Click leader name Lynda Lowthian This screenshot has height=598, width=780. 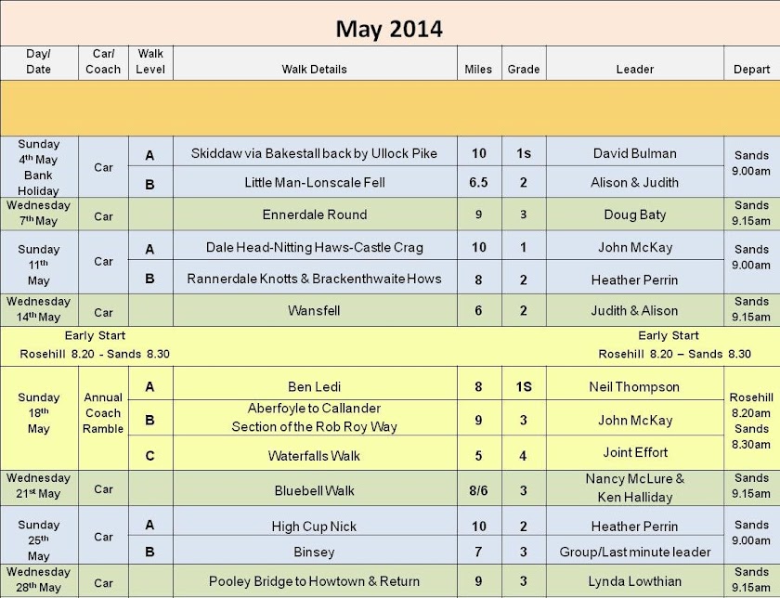[x=634, y=582]
